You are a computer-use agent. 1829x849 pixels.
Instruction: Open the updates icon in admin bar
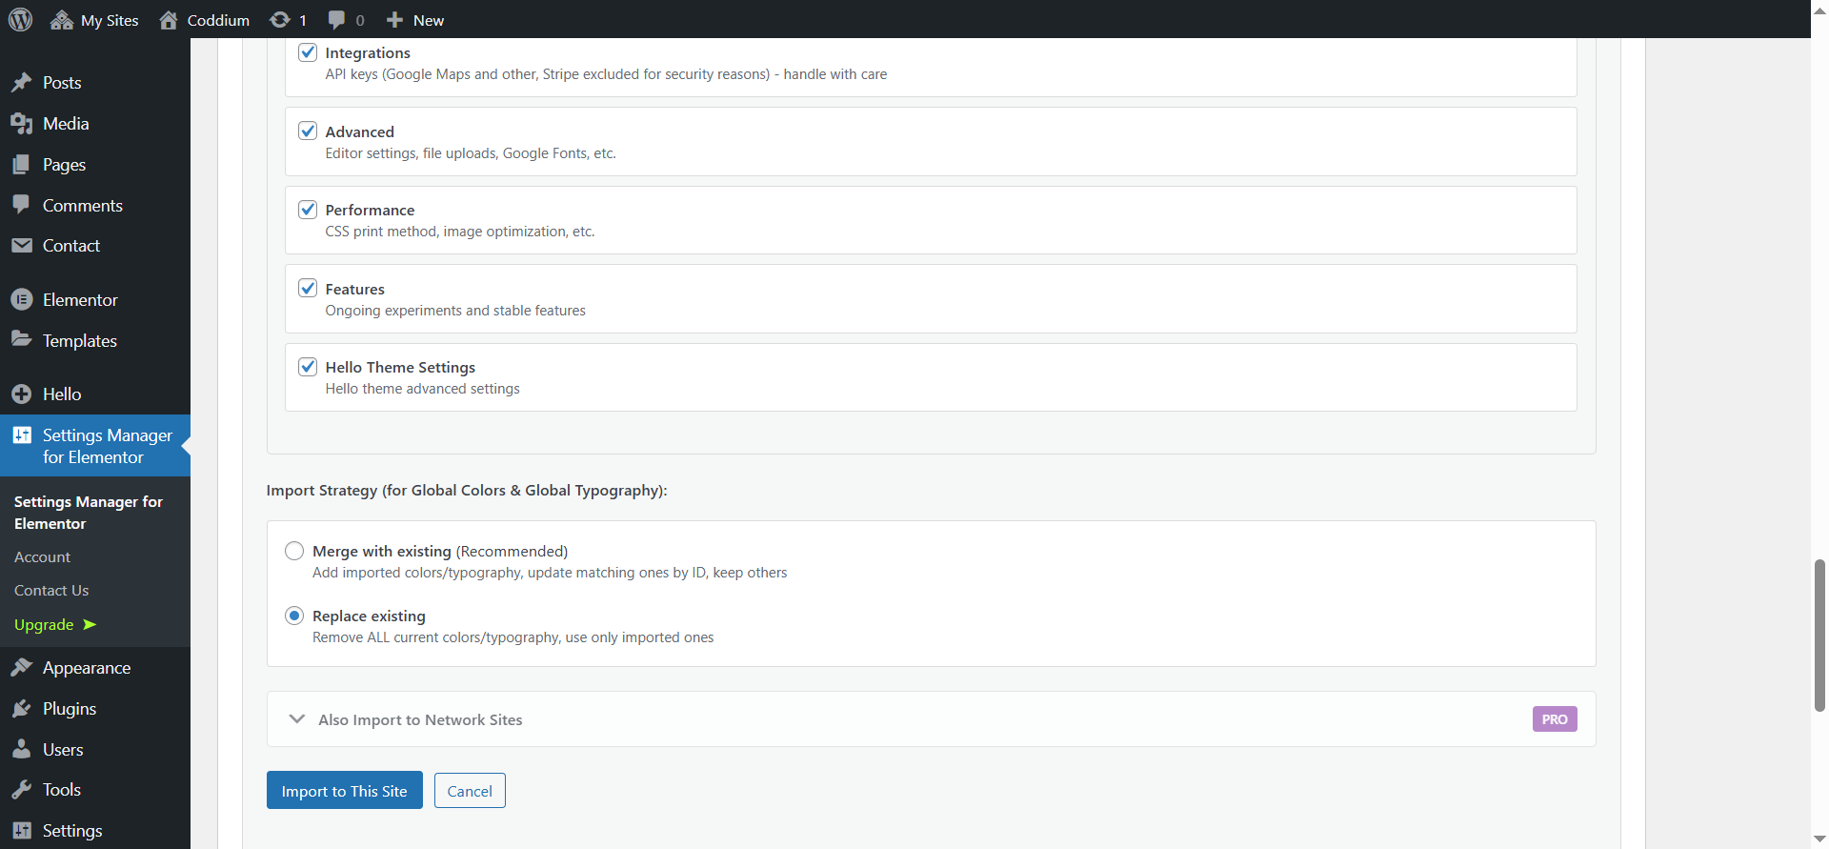tap(280, 20)
